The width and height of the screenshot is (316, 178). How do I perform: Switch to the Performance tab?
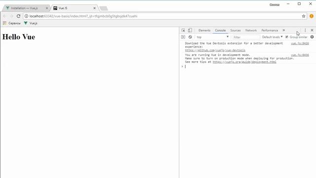[270, 31]
